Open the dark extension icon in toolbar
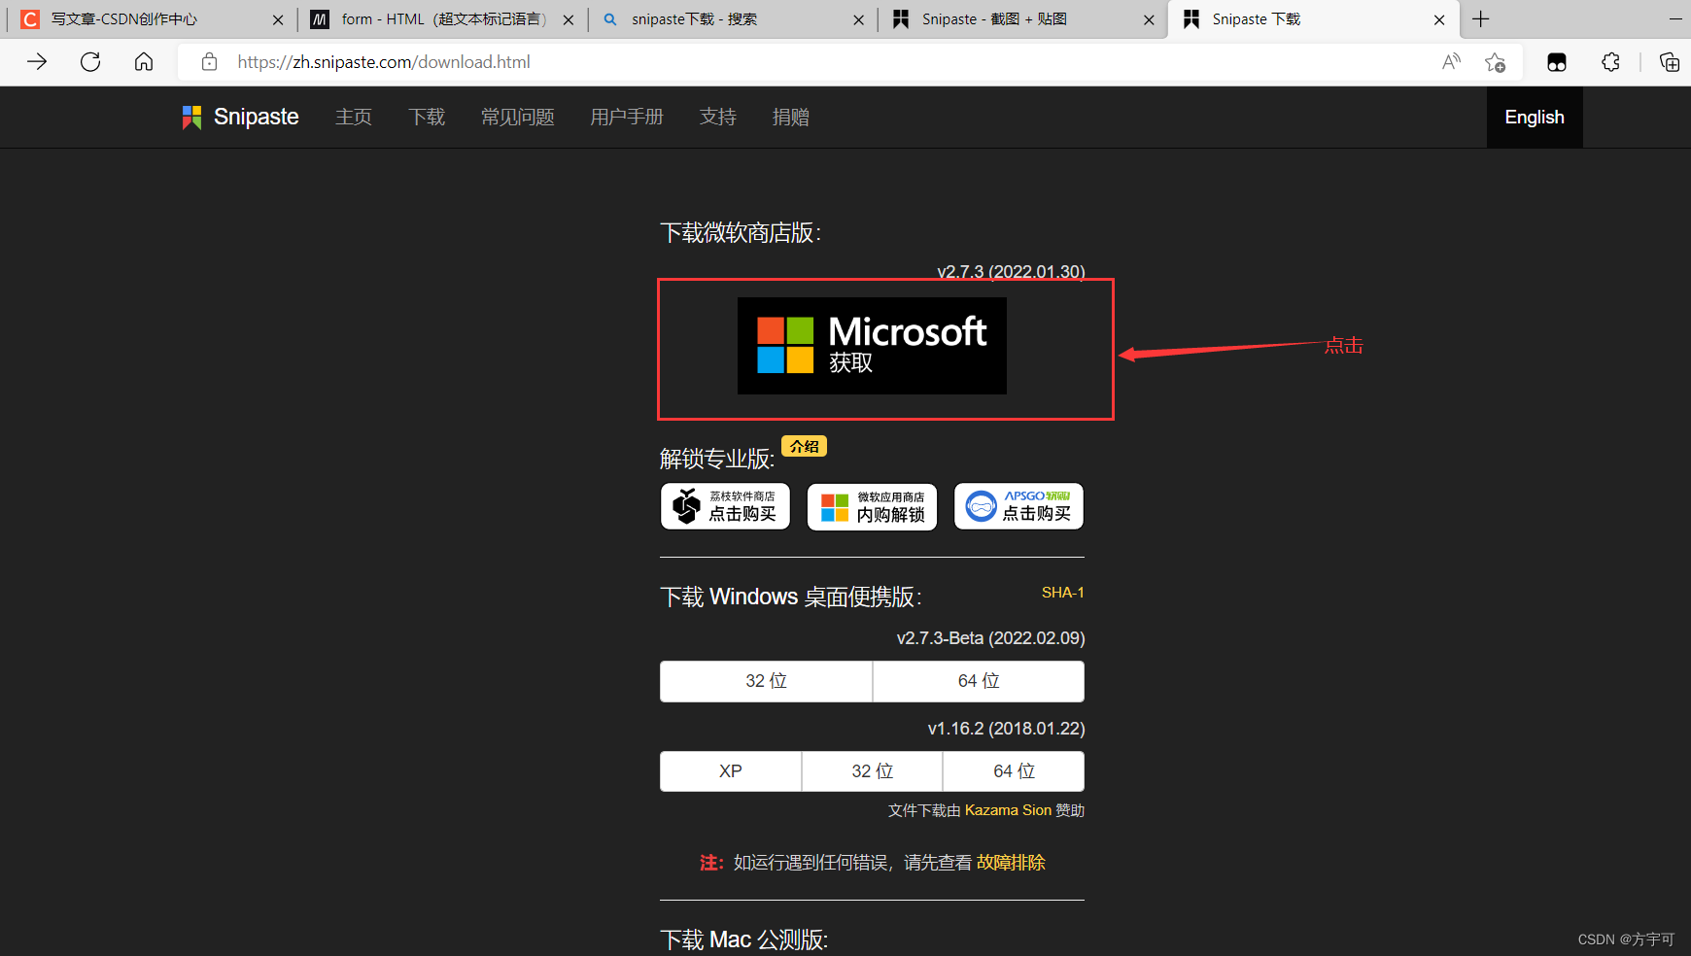Image resolution: width=1691 pixels, height=956 pixels. click(x=1557, y=62)
